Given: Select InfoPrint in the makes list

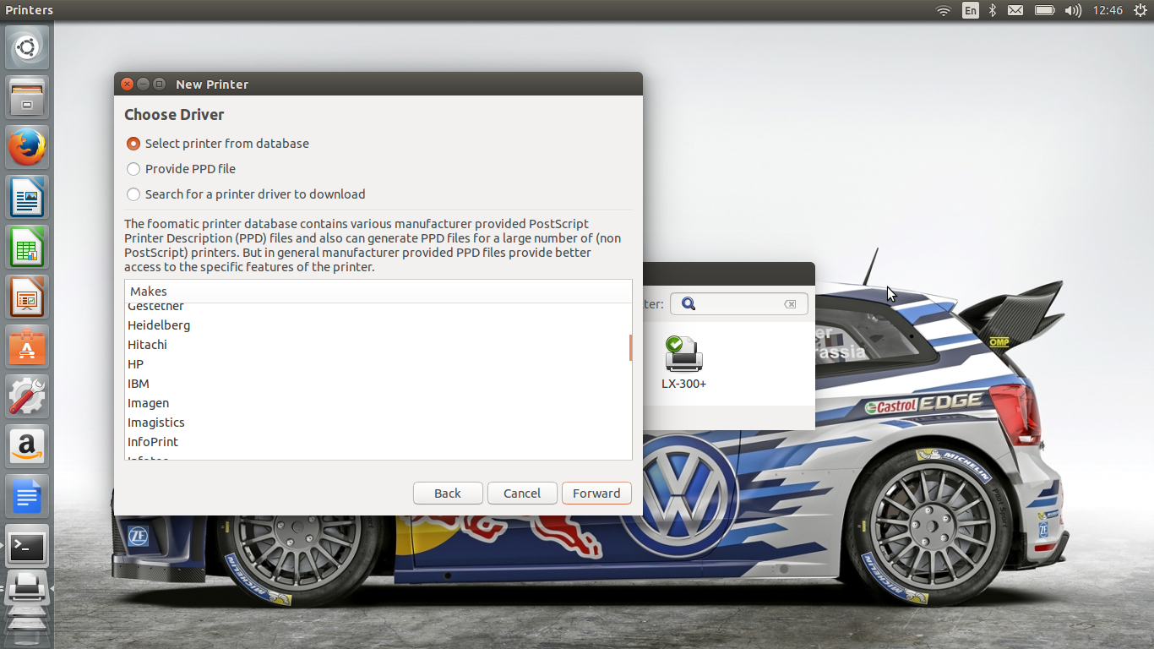Looking at the screenshot, I should pyautogui.click(x=378, y=442).
